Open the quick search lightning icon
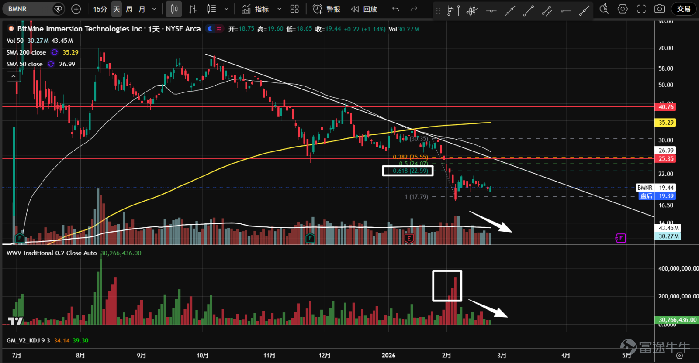This screenshot has height=363, width=699. coord(604,9)
